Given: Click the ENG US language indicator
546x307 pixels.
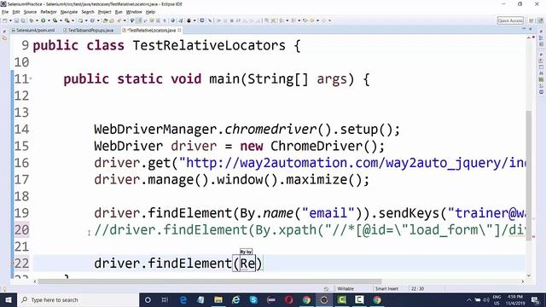Looking at the screenshot, I should [497, 299].
